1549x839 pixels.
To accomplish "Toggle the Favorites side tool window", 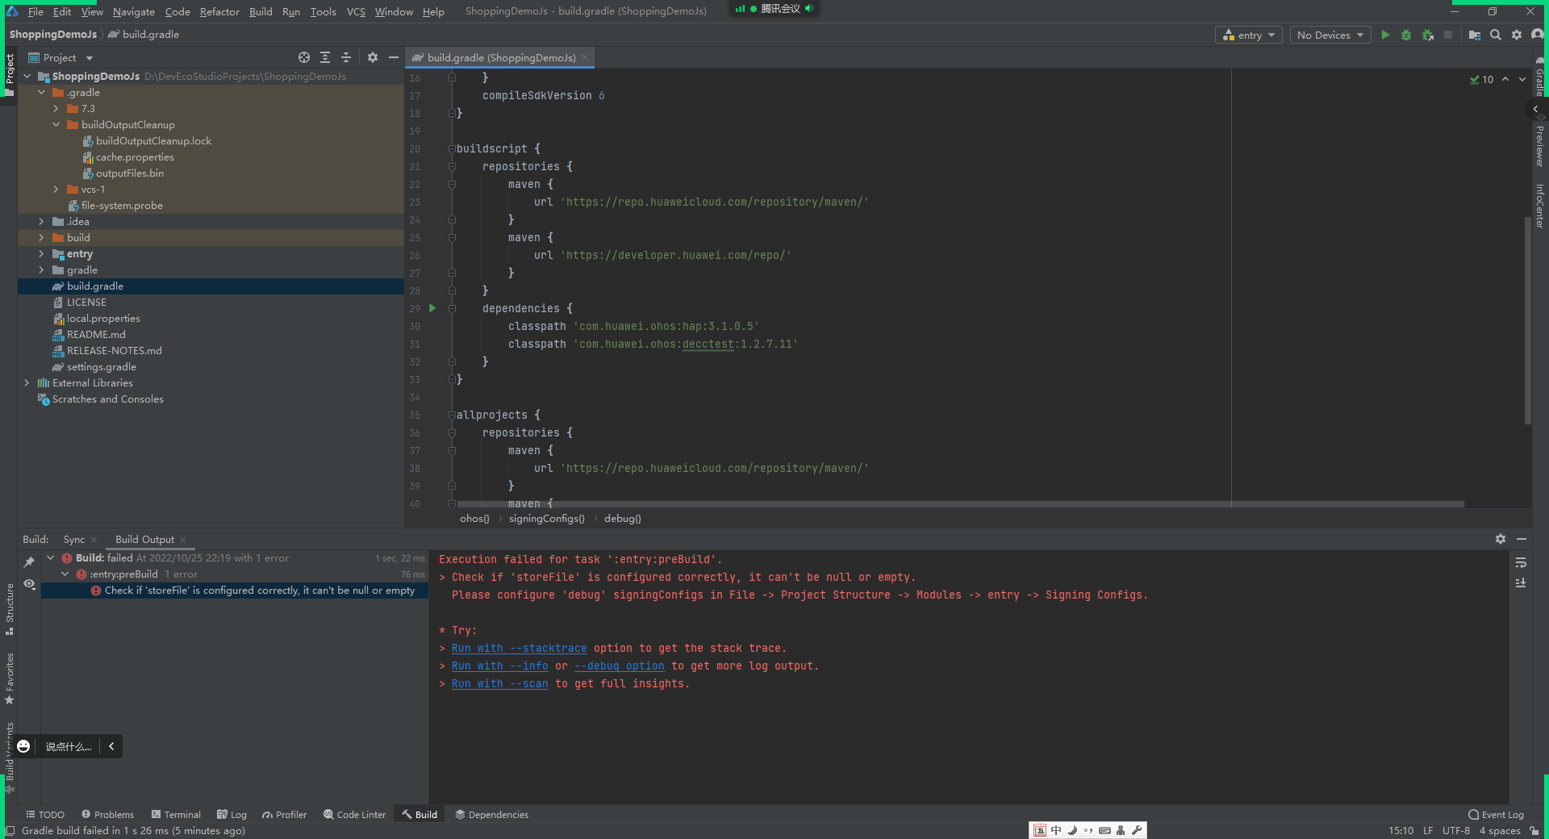I will point(10,678).
